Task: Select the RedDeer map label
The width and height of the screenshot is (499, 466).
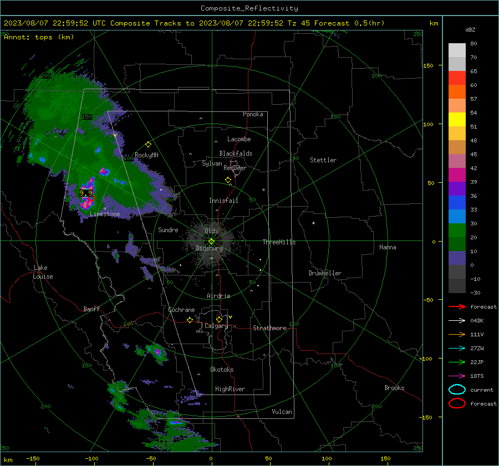Action: point(235,168)
